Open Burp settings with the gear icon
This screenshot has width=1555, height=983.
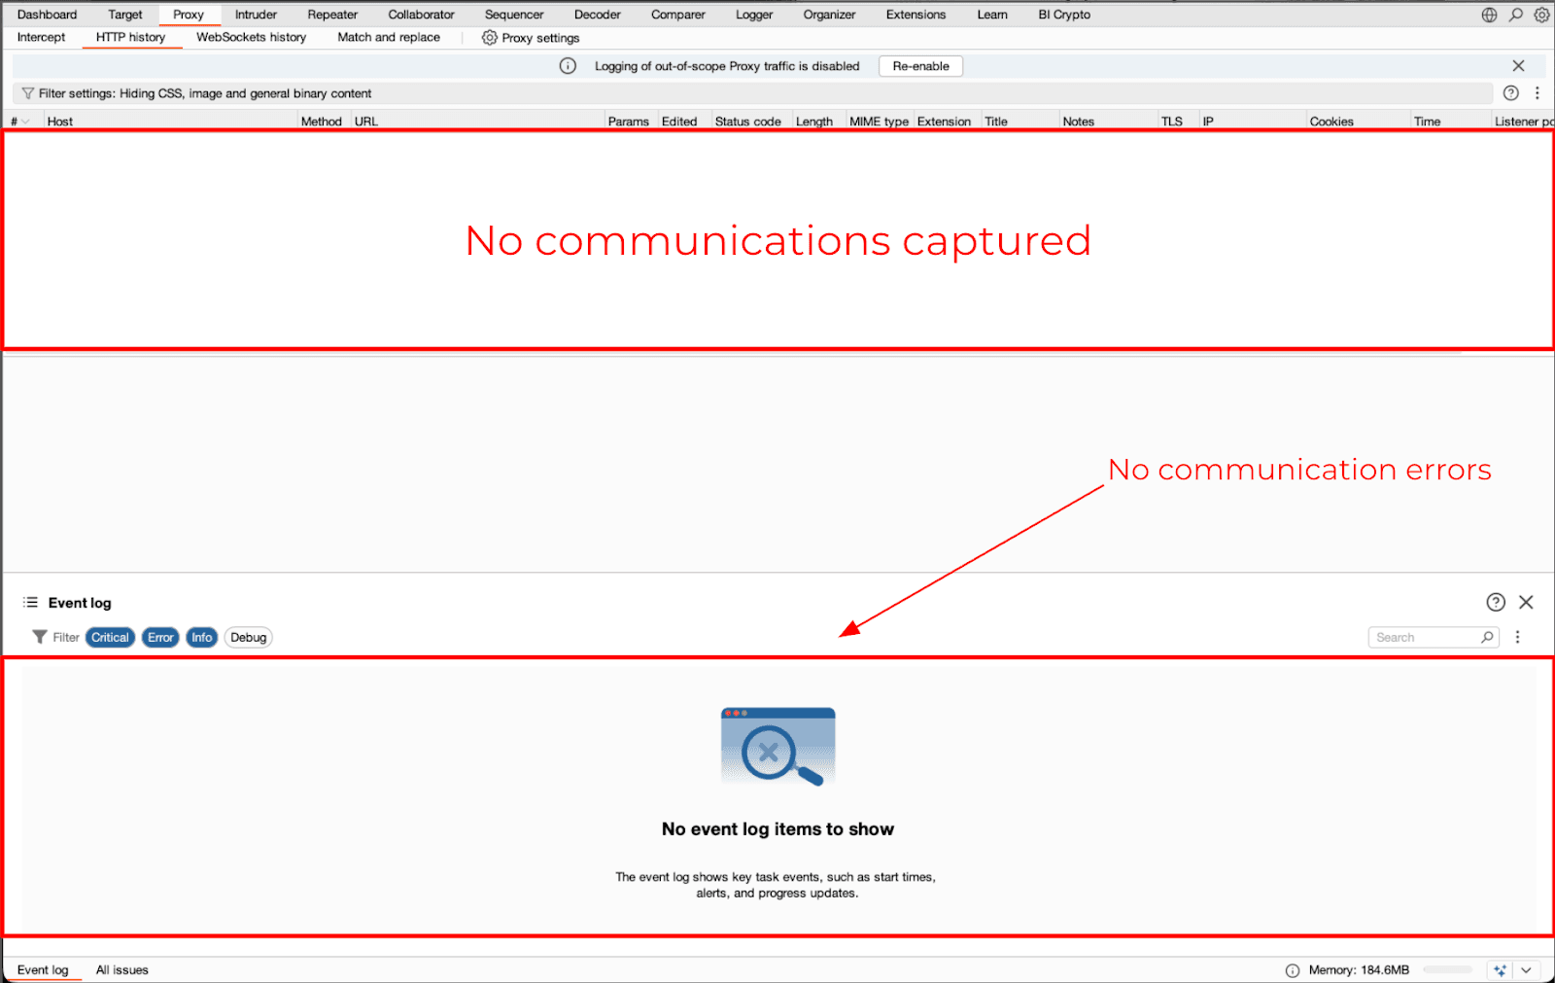pos(1541,15)
